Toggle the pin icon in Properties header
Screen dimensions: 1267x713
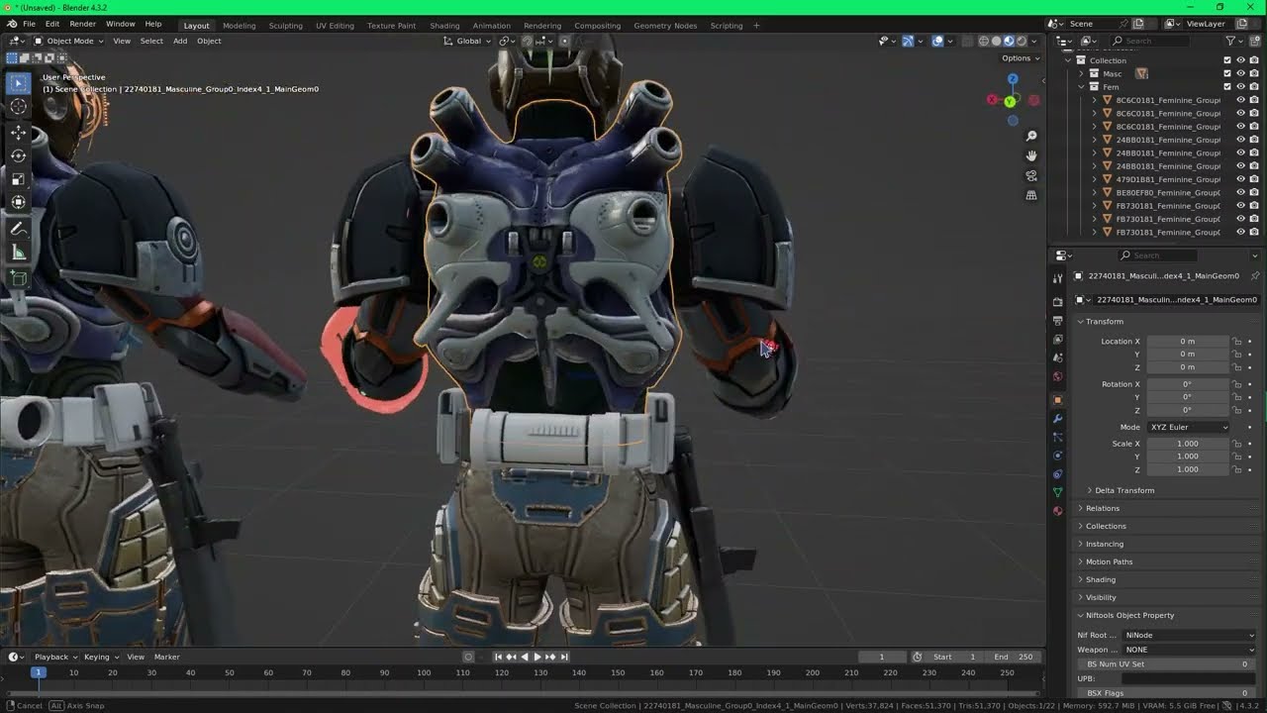(1255, 276)
